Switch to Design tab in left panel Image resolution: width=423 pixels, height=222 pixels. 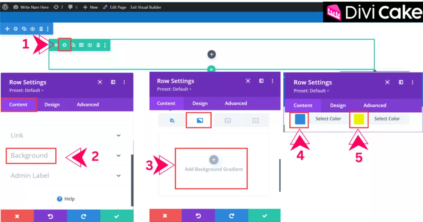(x=52, y=104)
